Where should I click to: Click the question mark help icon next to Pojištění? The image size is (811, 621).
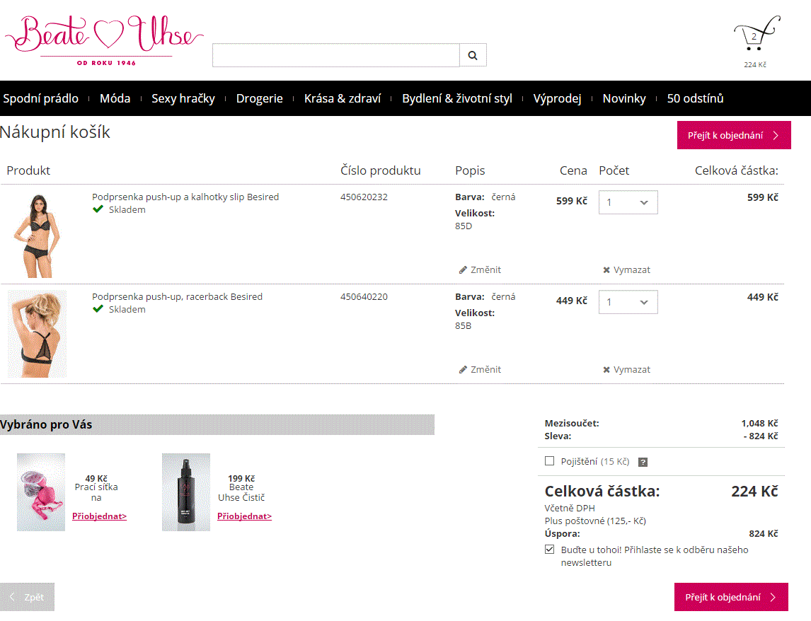point(643,463)
